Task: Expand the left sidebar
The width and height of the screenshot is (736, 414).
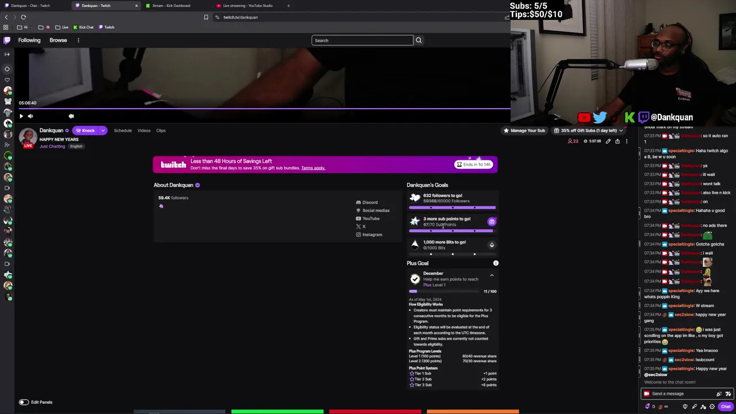Action: click(x=7, y=54)
